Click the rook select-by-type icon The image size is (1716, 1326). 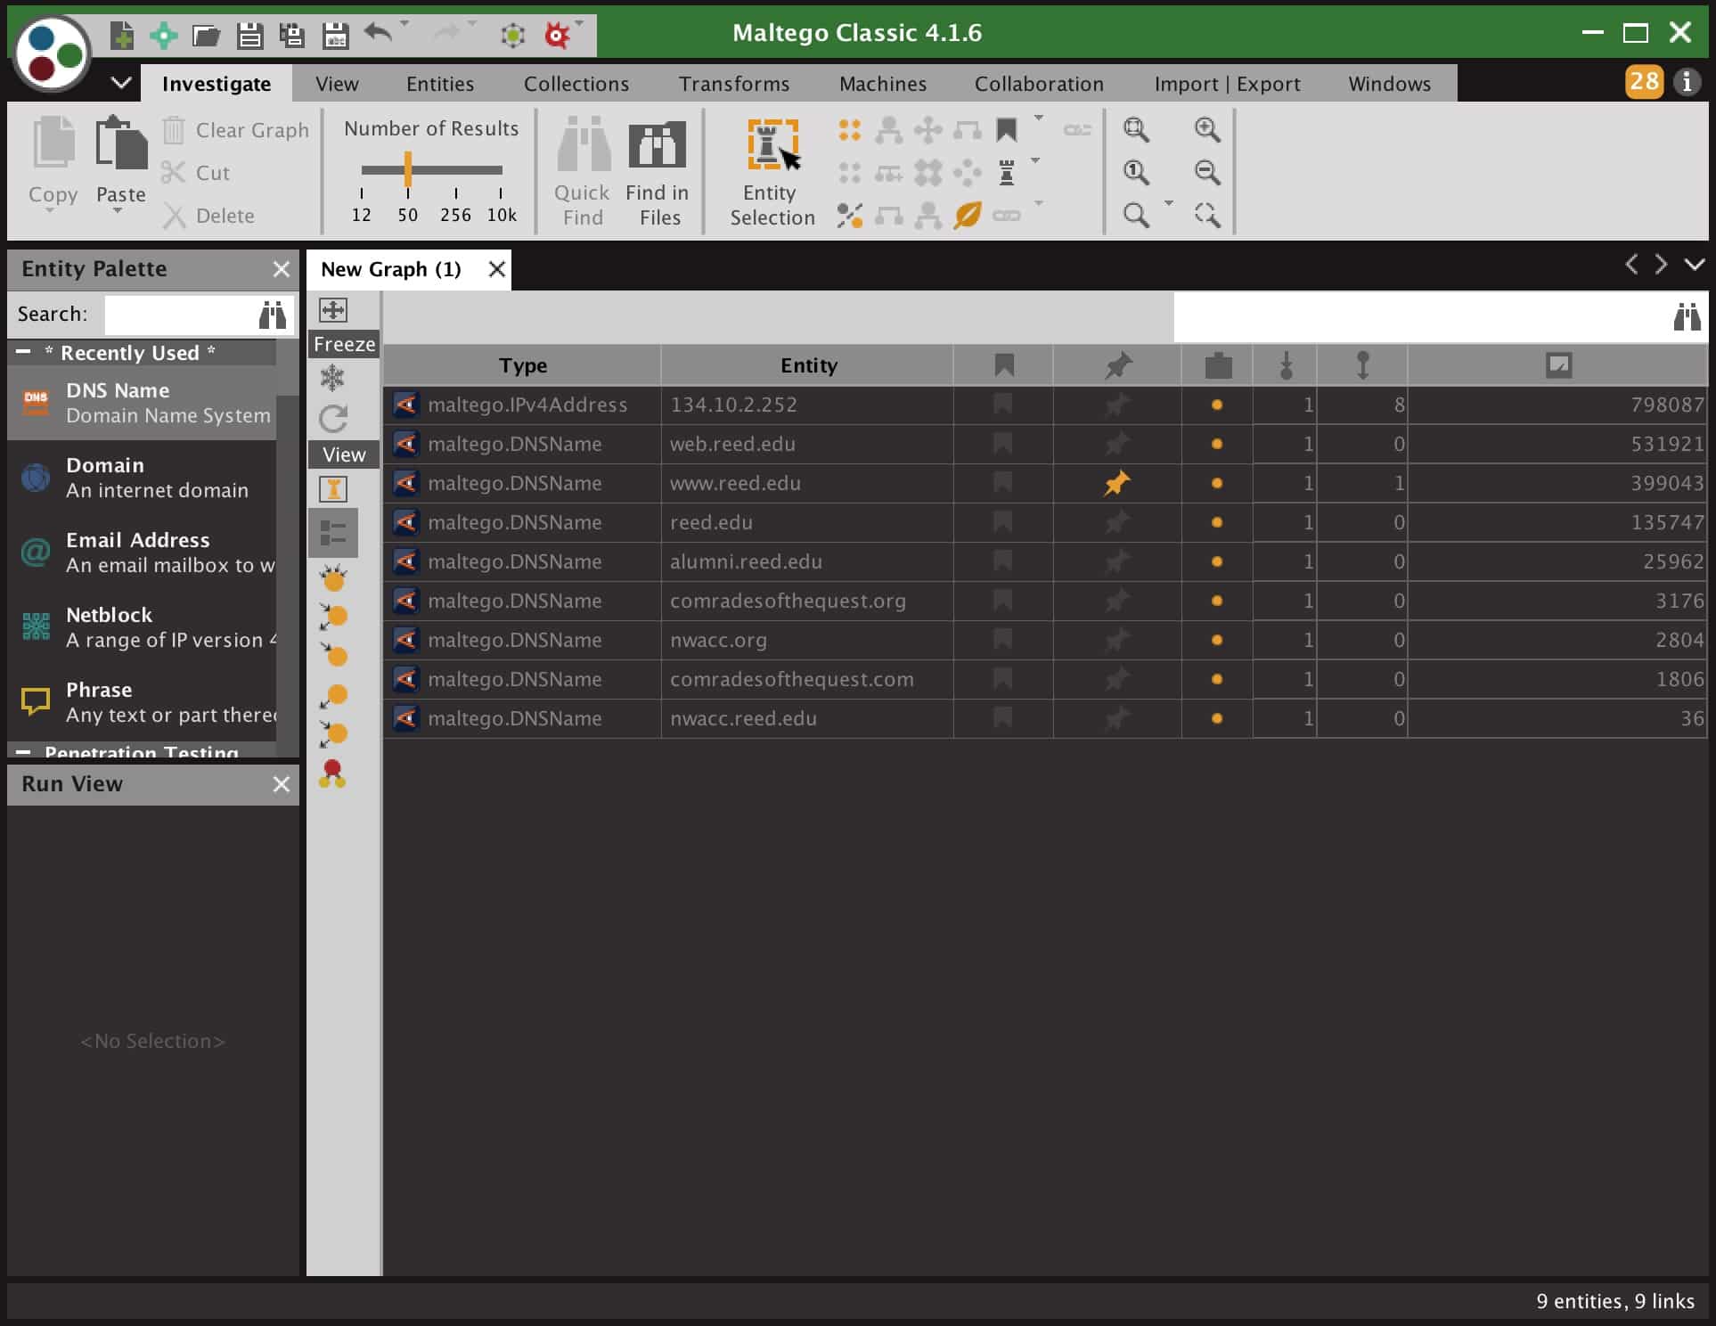click(x=1007, y=172)
